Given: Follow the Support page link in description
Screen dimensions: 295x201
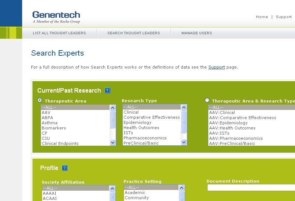Looking at the screenshot, I should pyautogui.click(x=216, y=67).
